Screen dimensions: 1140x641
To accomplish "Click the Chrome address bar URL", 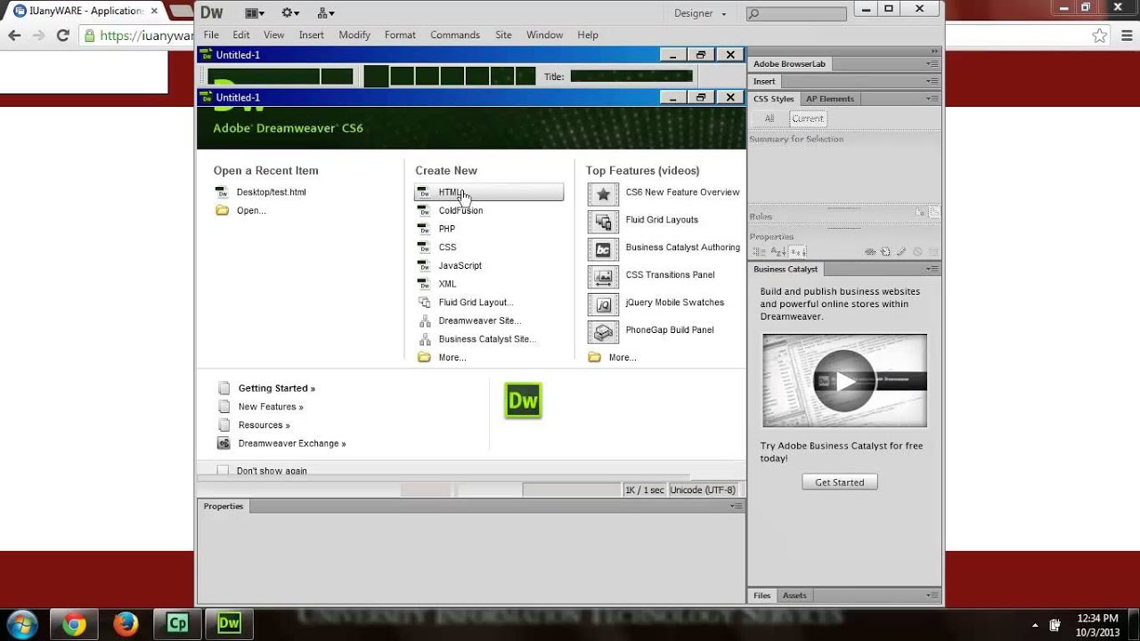I will pyautogui.click(x=146, y=37).
